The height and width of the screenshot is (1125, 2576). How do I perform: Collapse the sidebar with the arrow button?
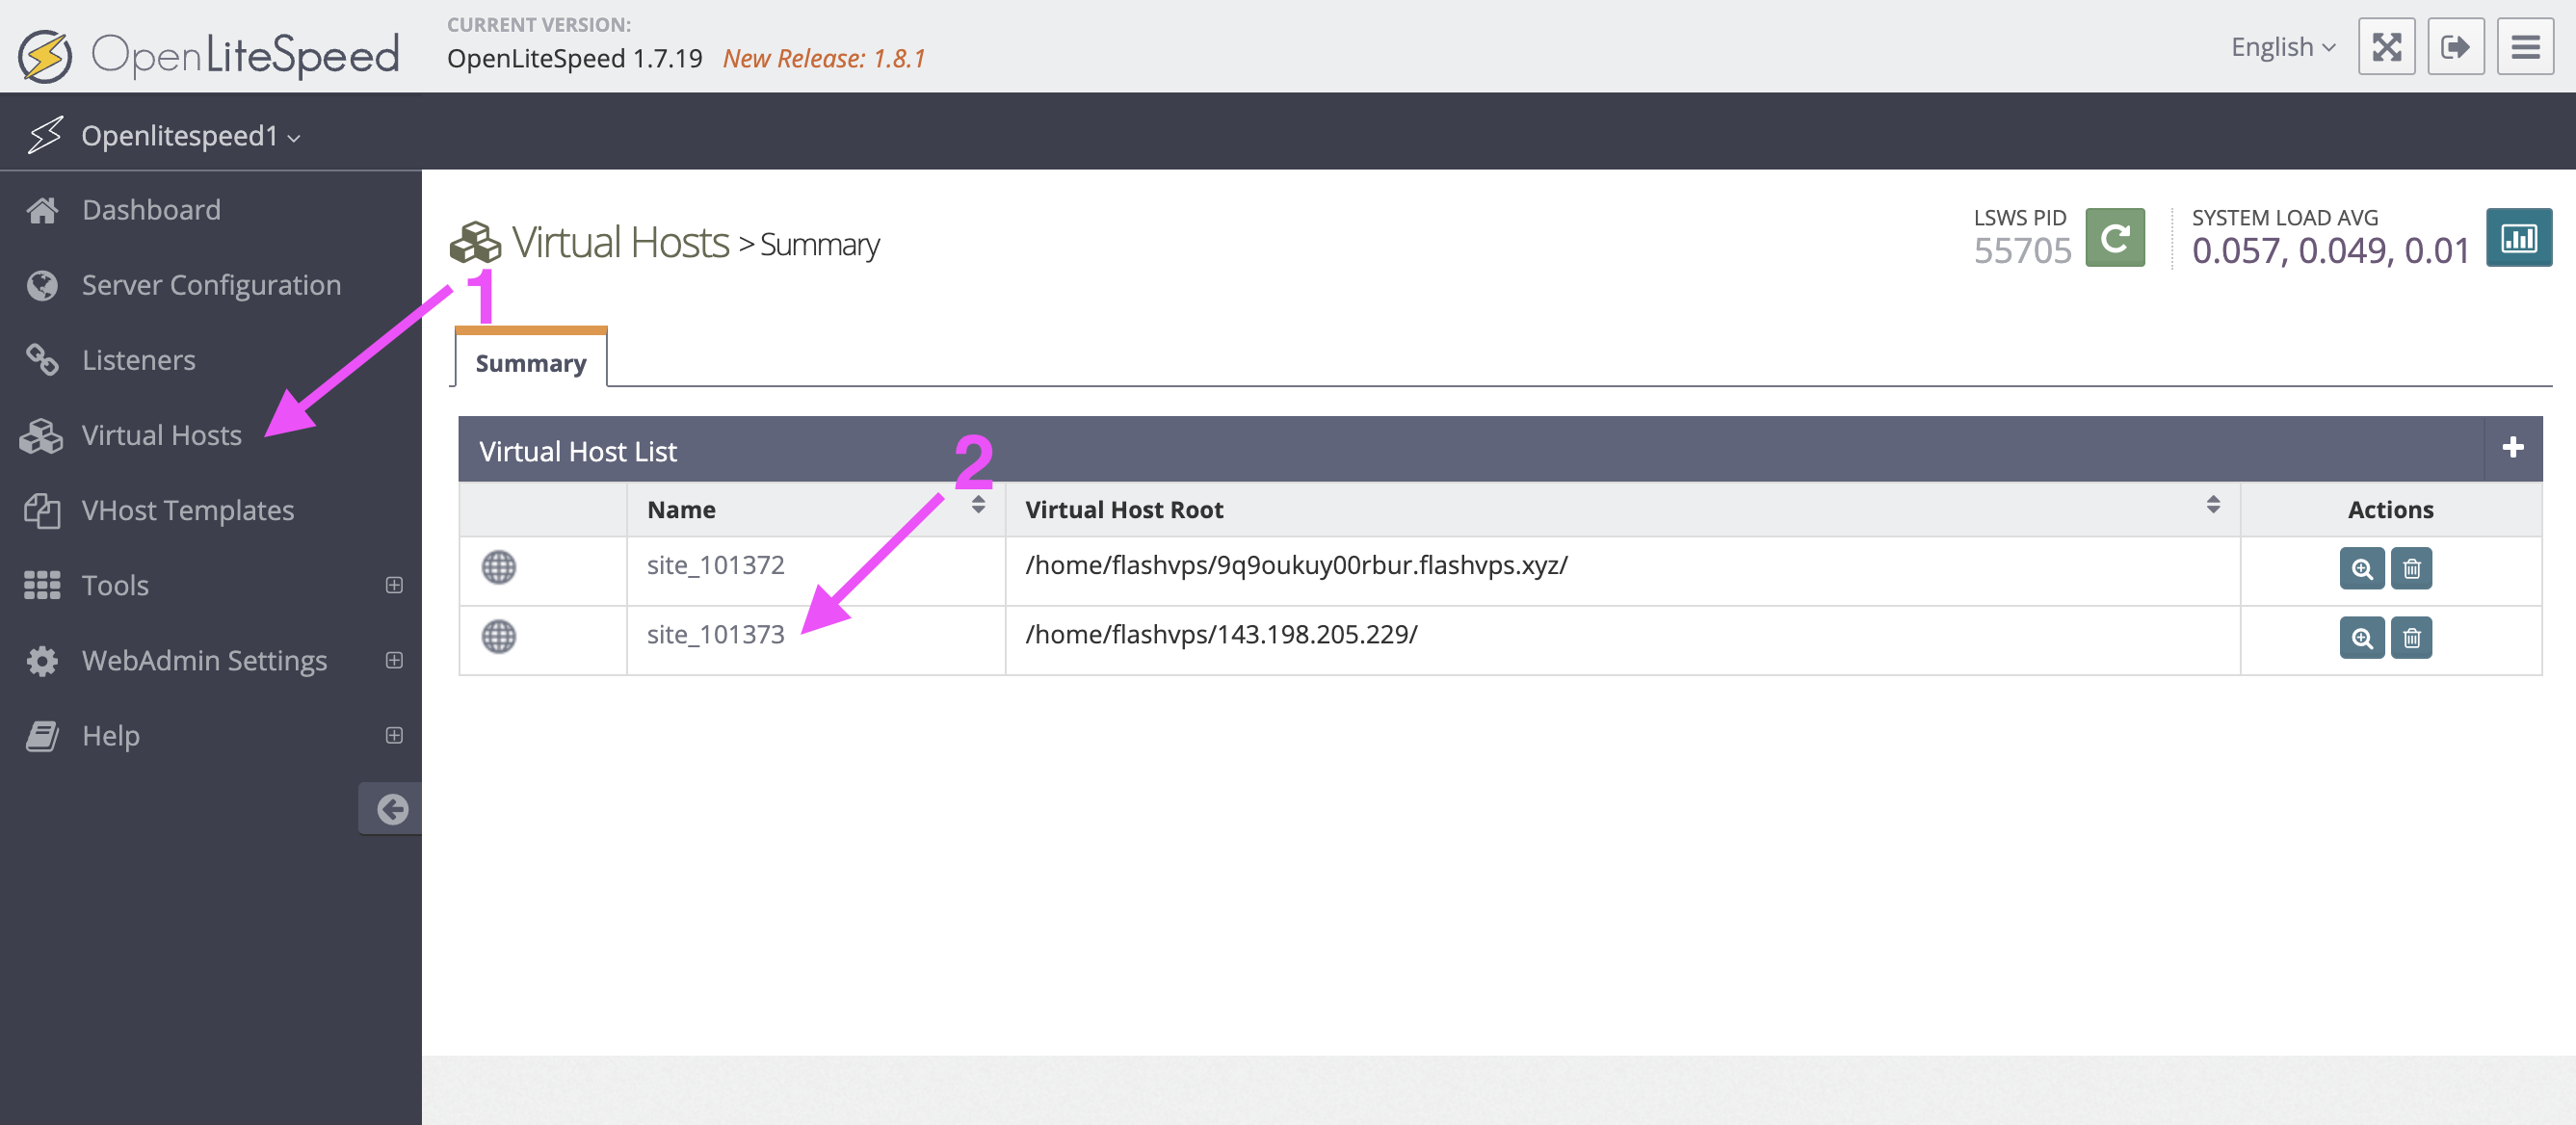[x=391, y=809]
